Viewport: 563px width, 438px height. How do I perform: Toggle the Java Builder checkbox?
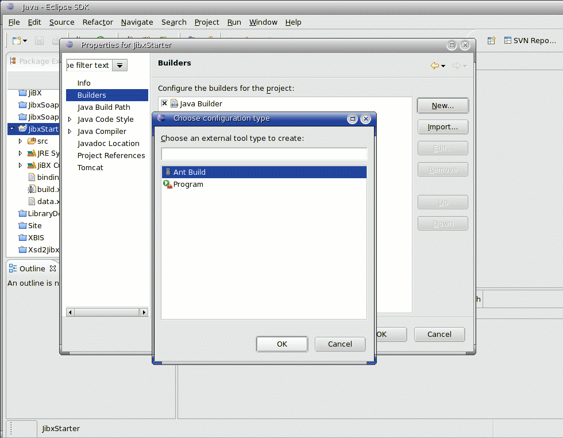point(165,103)
